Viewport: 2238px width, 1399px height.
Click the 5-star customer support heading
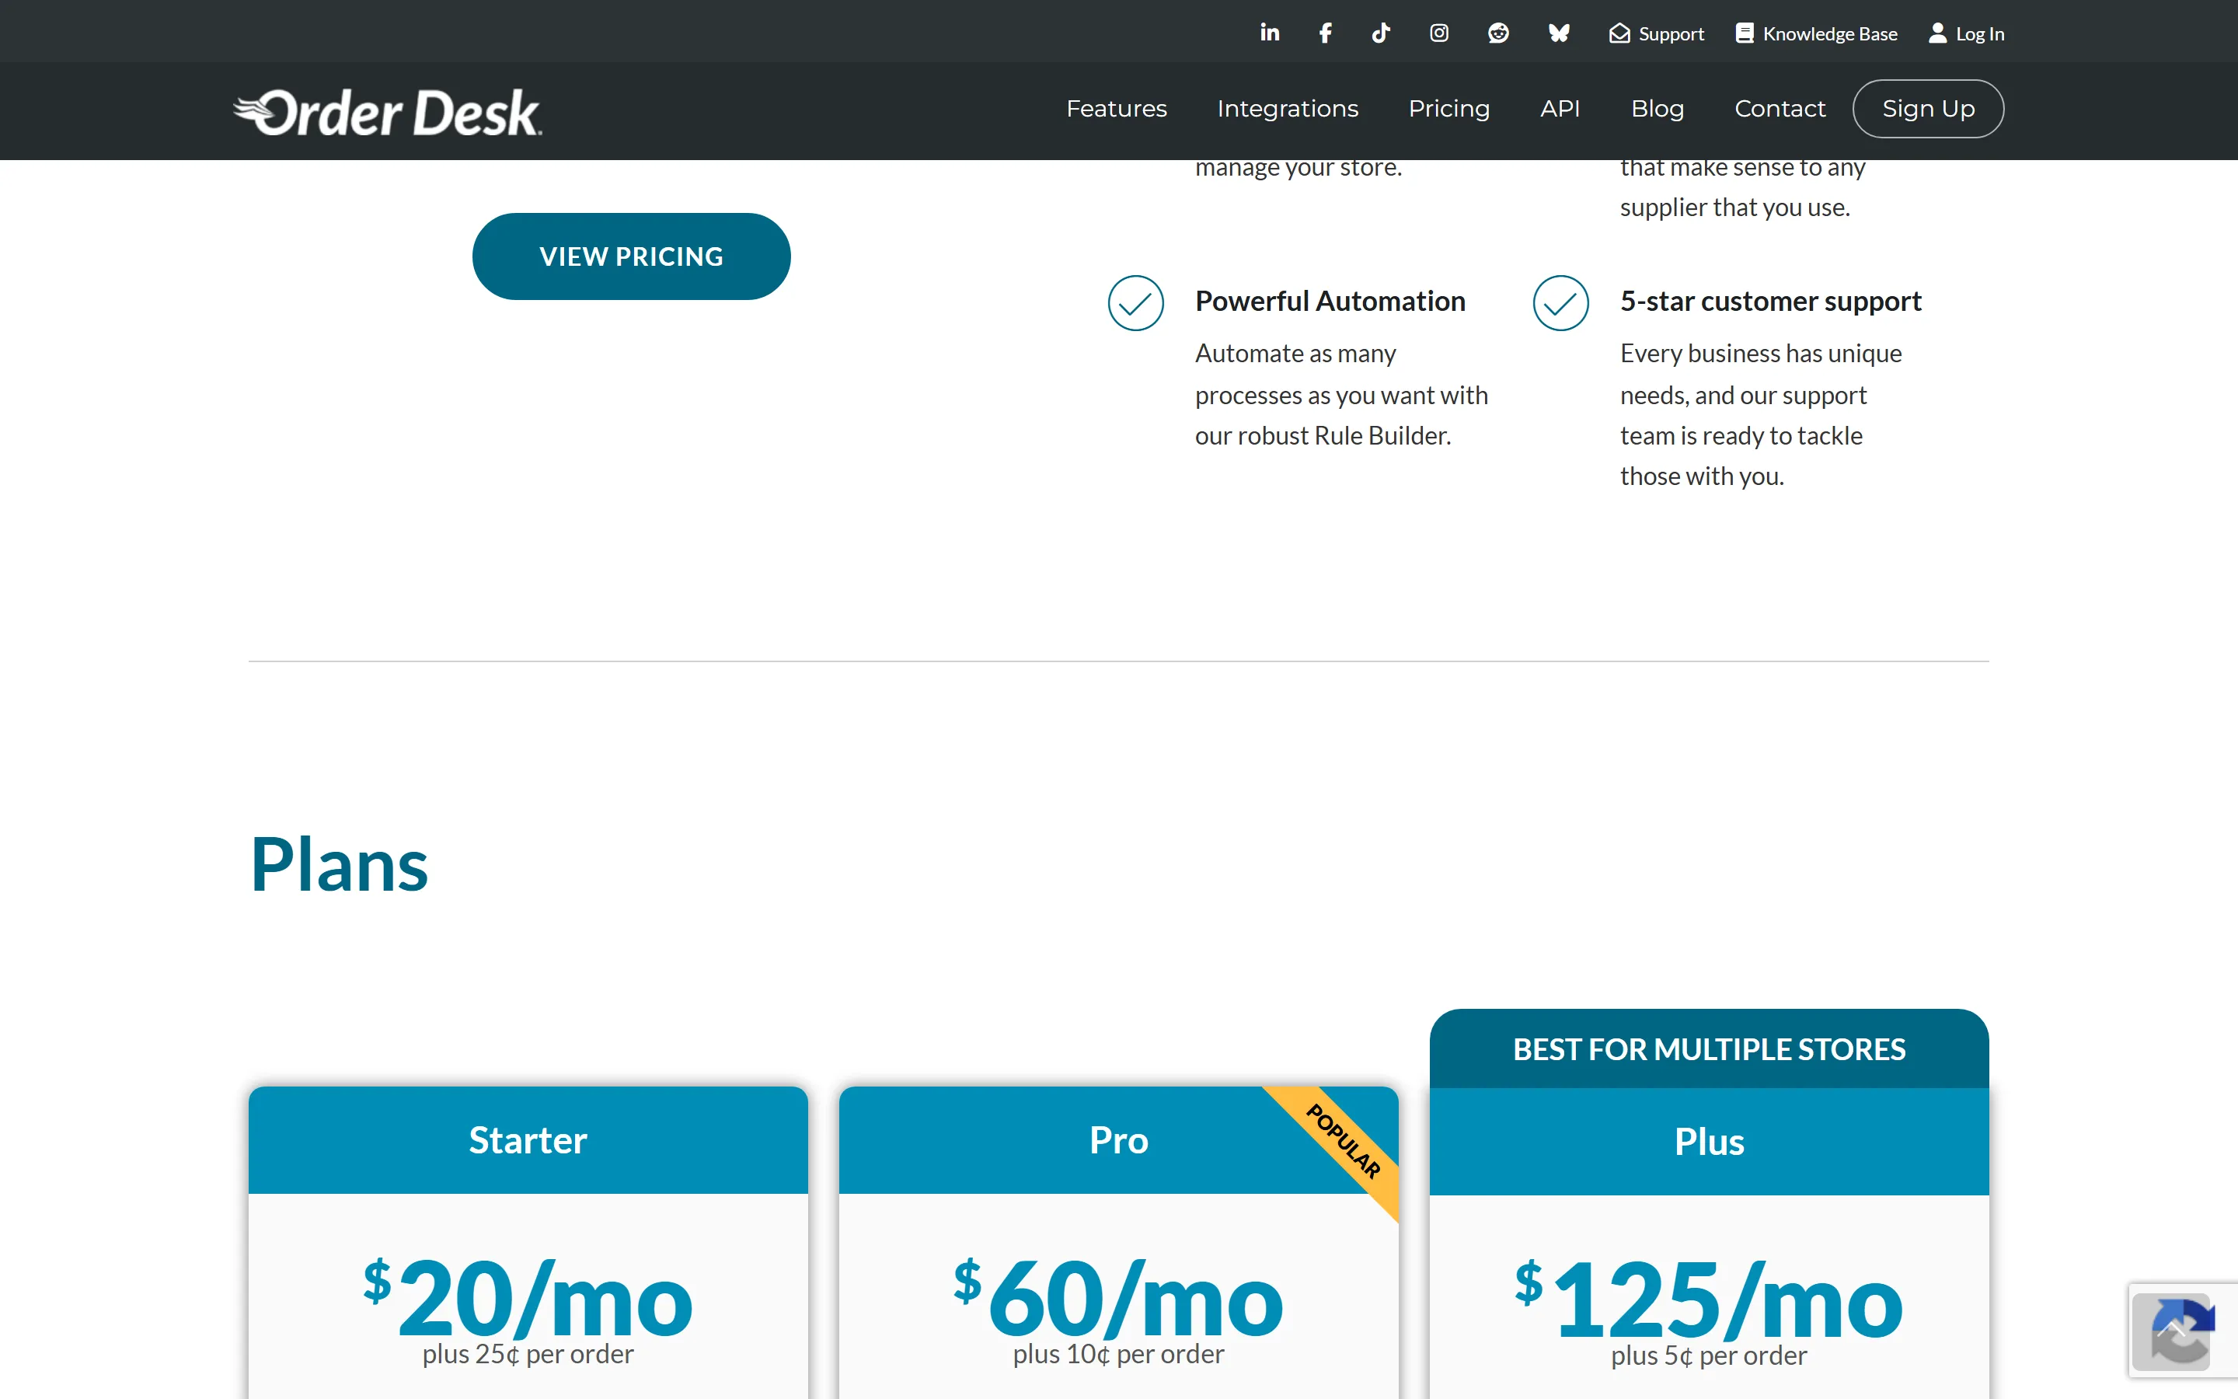[1770, 301]
